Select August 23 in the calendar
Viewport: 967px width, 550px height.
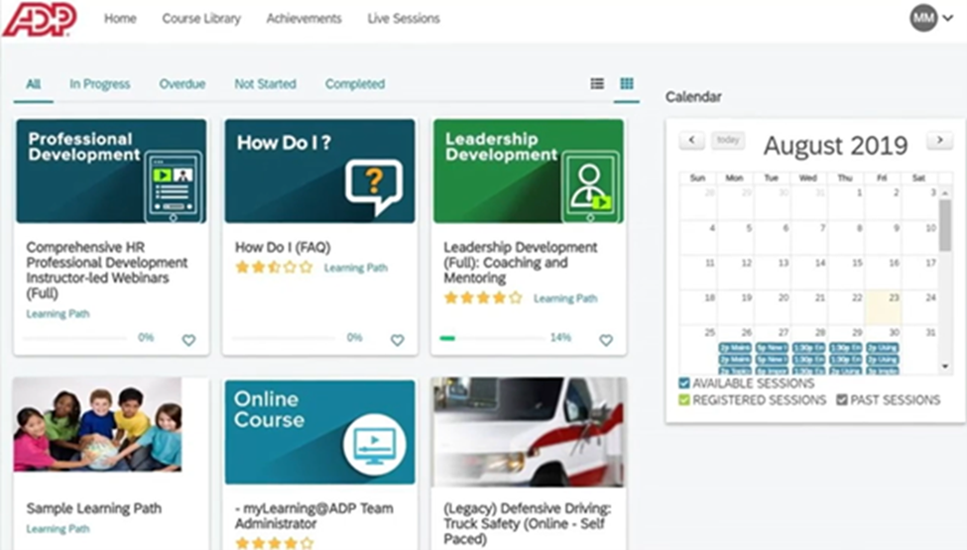click(x=883, y=308)
